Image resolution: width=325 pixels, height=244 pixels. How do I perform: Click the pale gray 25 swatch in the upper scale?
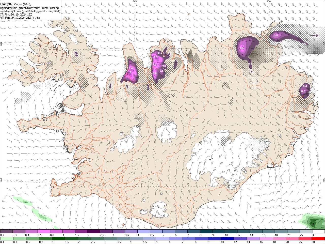(306, 231)
